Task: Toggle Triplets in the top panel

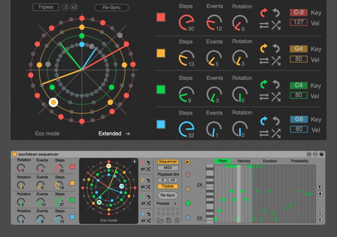Action: click(45, 7)
